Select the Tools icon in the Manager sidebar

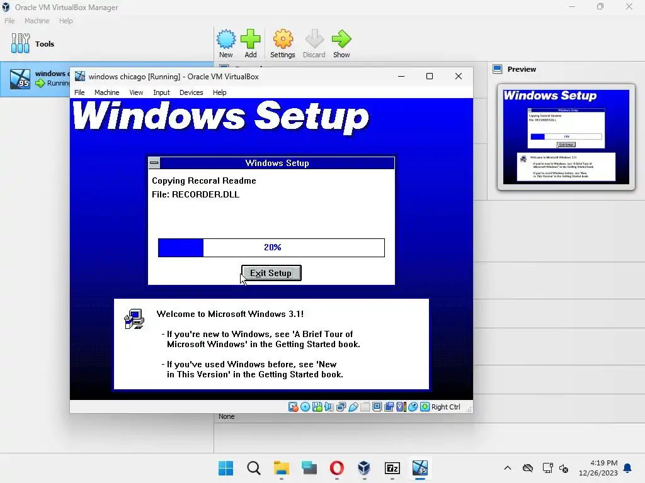pos(20,43)
